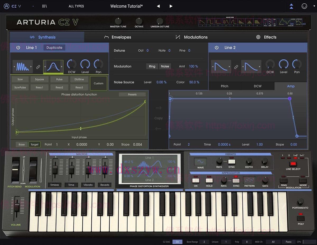Screen dimensions: 317x245
Task: Open MIDI settings connector icon
Action: point(304,6)
